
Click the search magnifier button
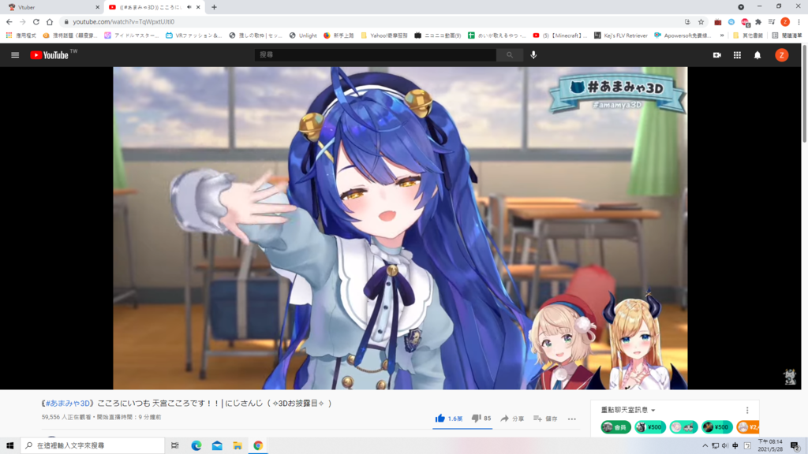click(510, 54)
